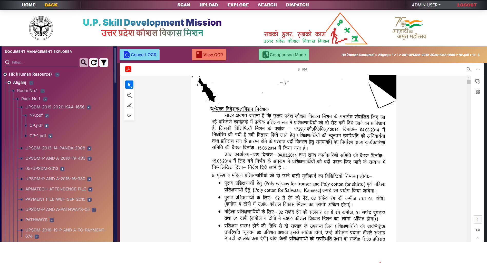Open the EXPLORE menu item

[x=238, y=5]
